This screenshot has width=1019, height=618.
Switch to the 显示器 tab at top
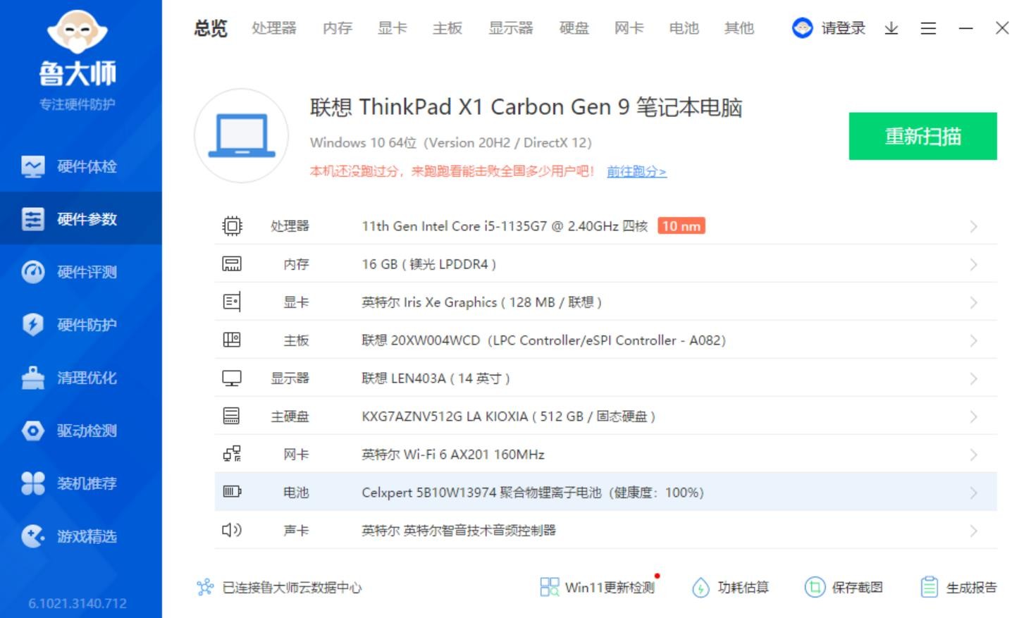click(x=511, y=28)
